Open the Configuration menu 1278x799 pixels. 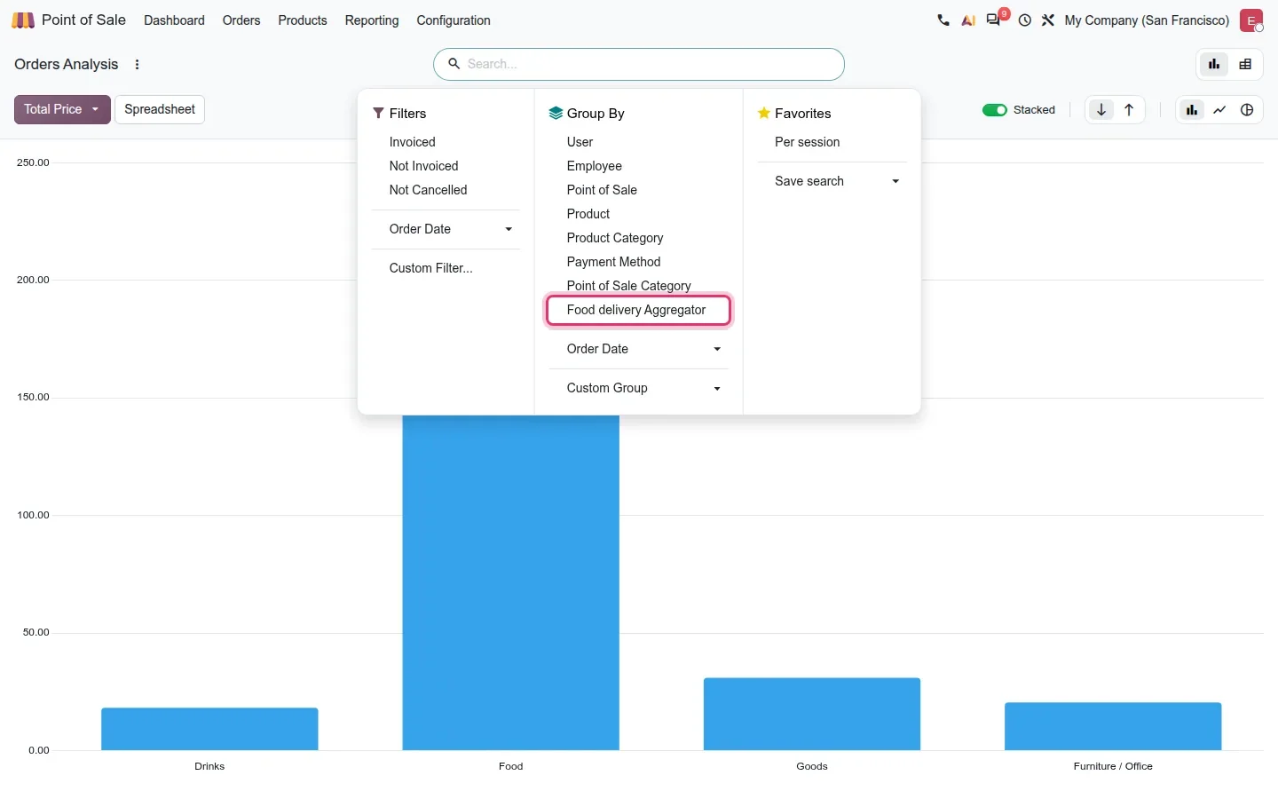pyautogui.click(x=454, y=20)
